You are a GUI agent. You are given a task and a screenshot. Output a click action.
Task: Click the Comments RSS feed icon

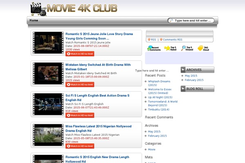(x=161, y=40)
